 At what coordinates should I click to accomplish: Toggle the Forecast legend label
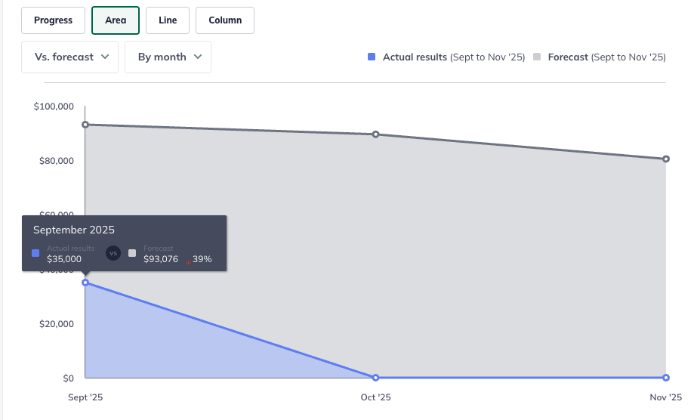tap(607, 57)
